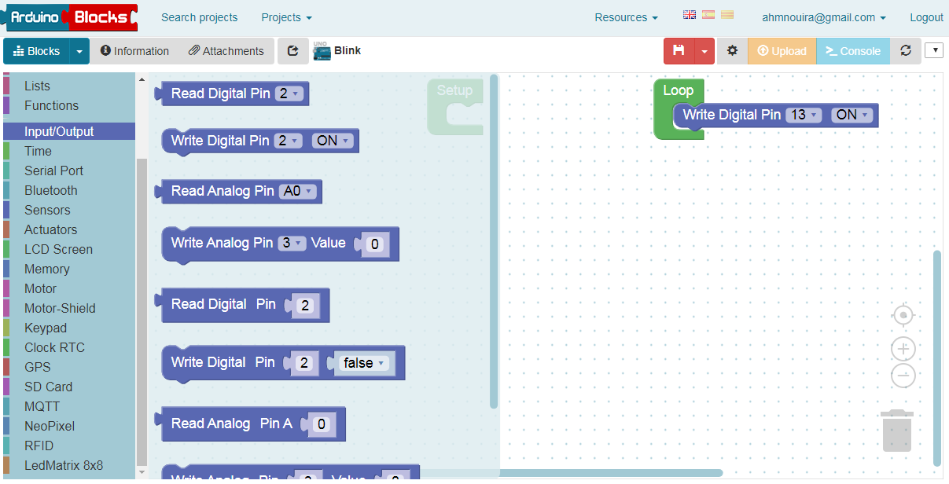Select the zoom in icon on canvas
Viewport: 949px width, 484px height.
(903, 348)
